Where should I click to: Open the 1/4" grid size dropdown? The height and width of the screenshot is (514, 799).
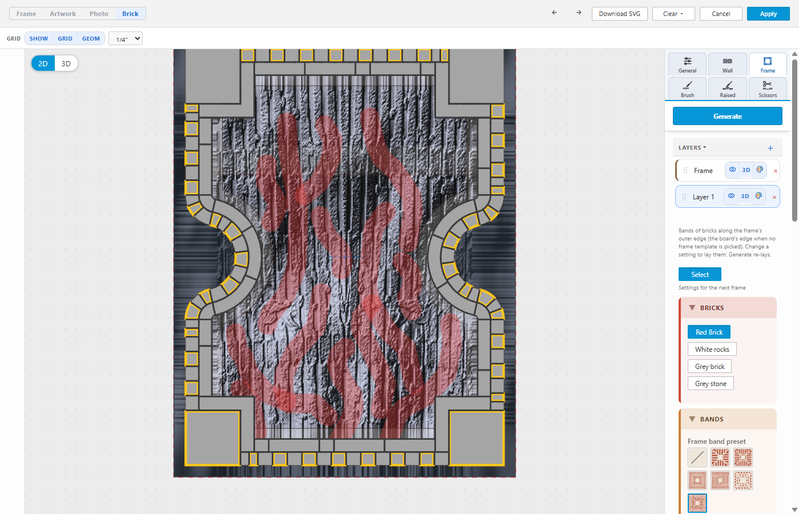point(126,38)
